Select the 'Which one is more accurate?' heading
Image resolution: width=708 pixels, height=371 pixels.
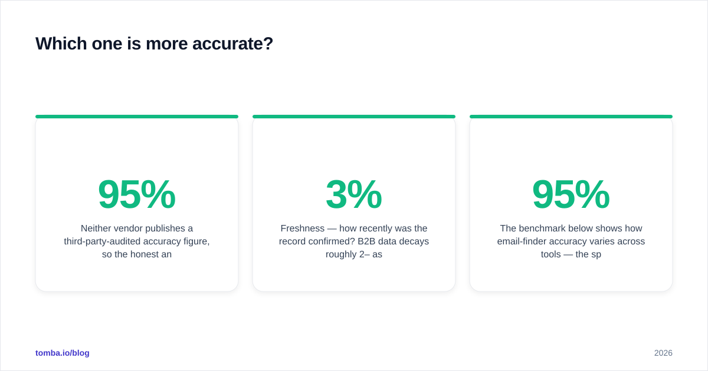(x=155, y=44)
